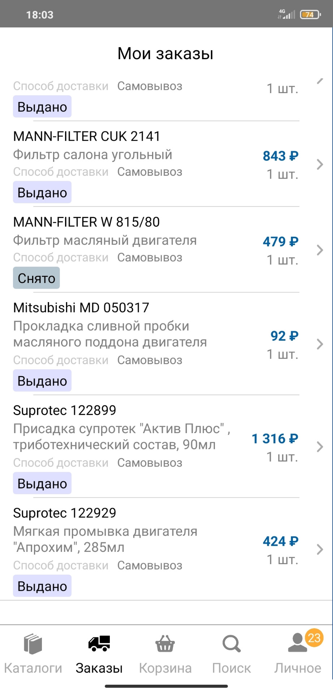Open the 1 316 ₽ price link
333x693 pixels.
click(275, 439)
